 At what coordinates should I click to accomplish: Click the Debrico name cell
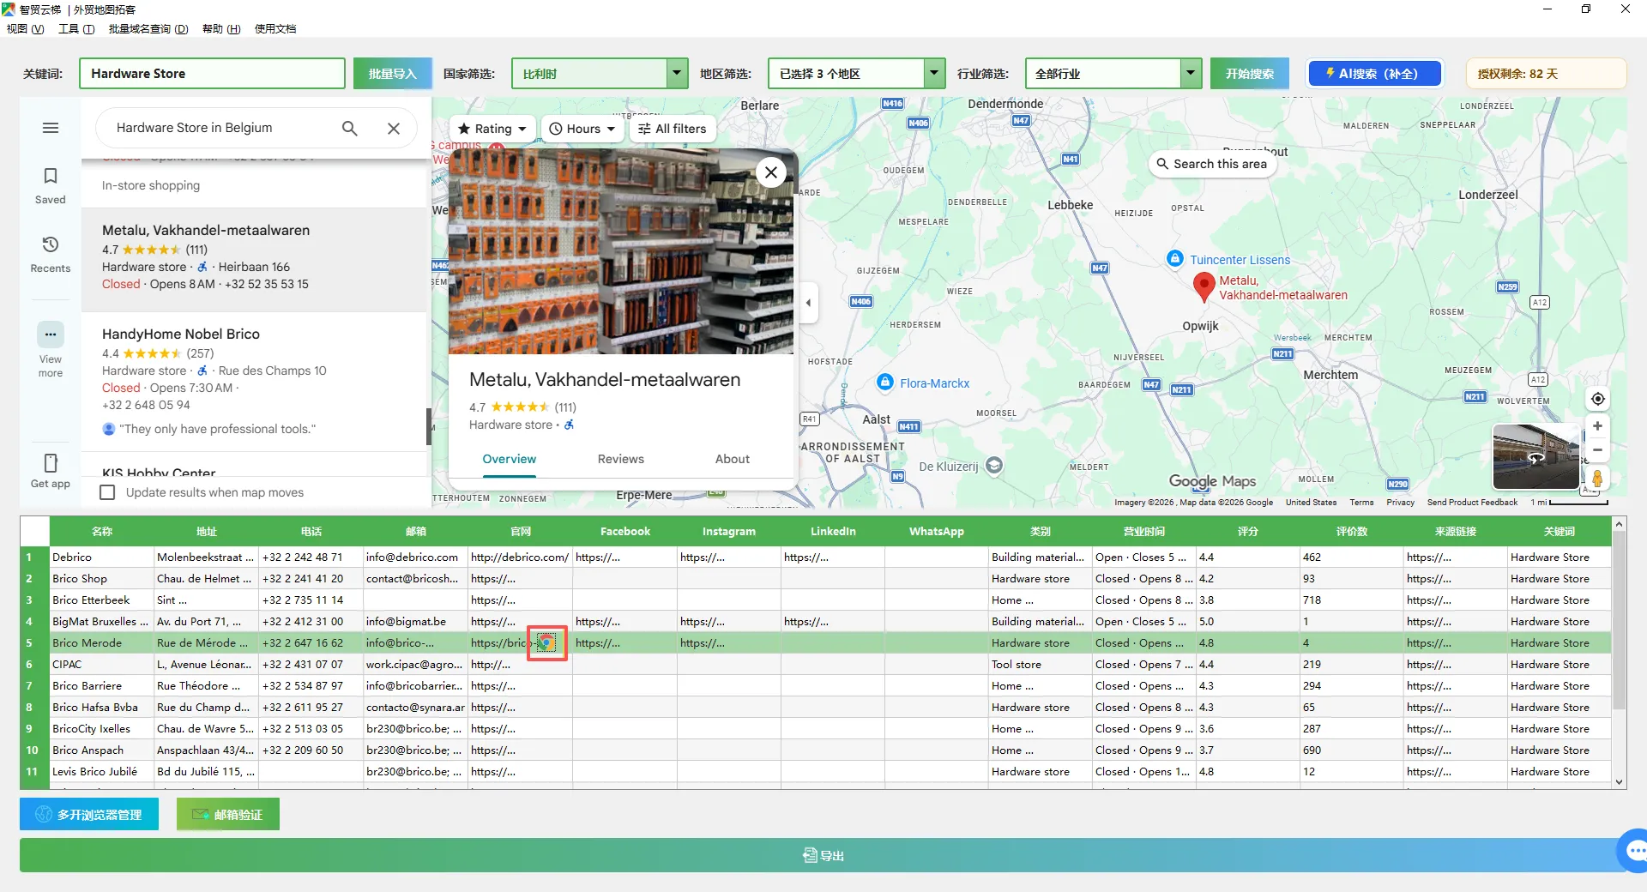102,557
